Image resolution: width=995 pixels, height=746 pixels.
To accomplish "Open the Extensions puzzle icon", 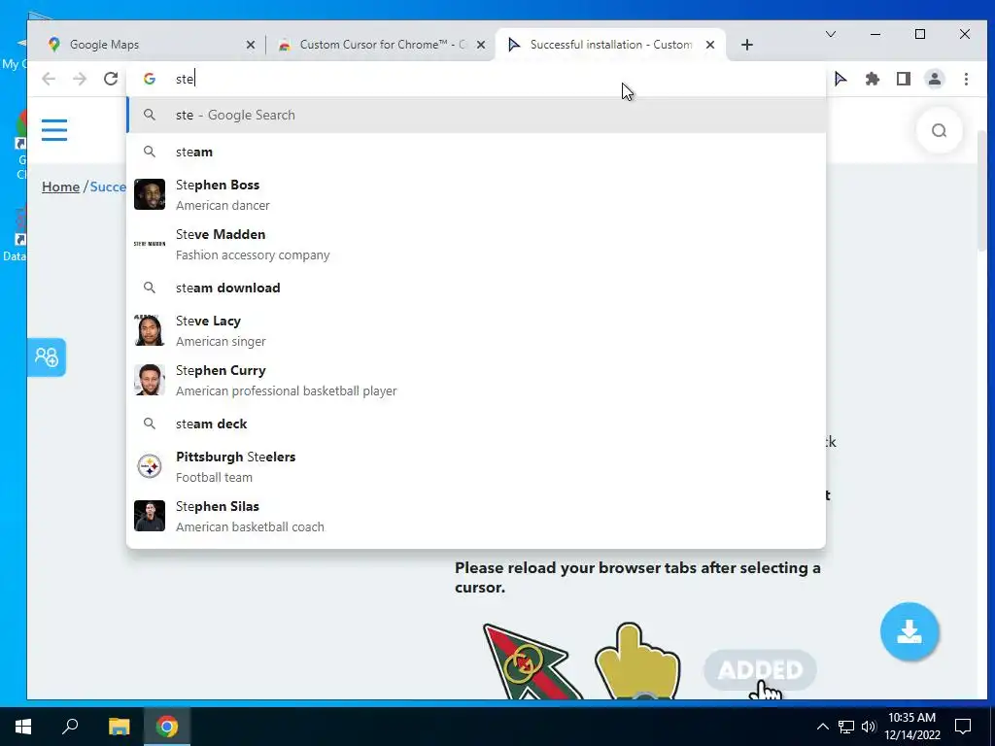I will pyautogui.click(x=873, y=79).
